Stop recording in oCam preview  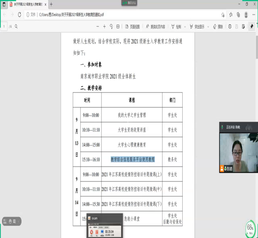pyautogui.click(x=92, y=233)
